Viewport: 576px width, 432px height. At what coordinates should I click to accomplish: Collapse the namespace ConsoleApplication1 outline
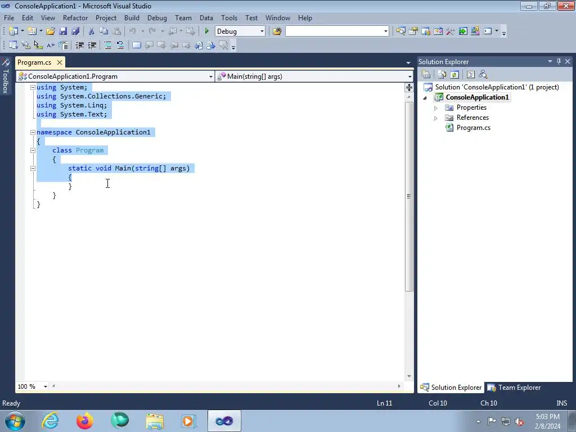click(33, 132)
